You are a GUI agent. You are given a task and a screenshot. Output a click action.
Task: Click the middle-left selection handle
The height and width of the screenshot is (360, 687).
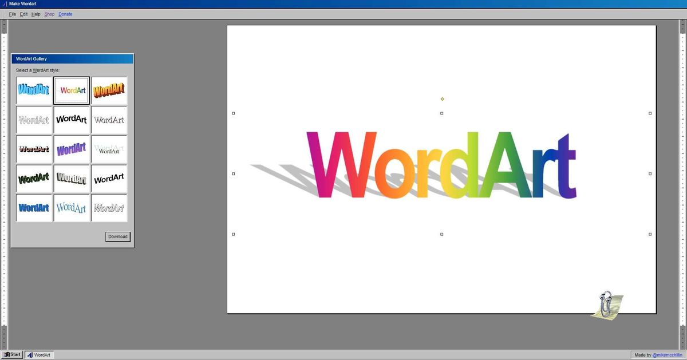pos(233,173)
